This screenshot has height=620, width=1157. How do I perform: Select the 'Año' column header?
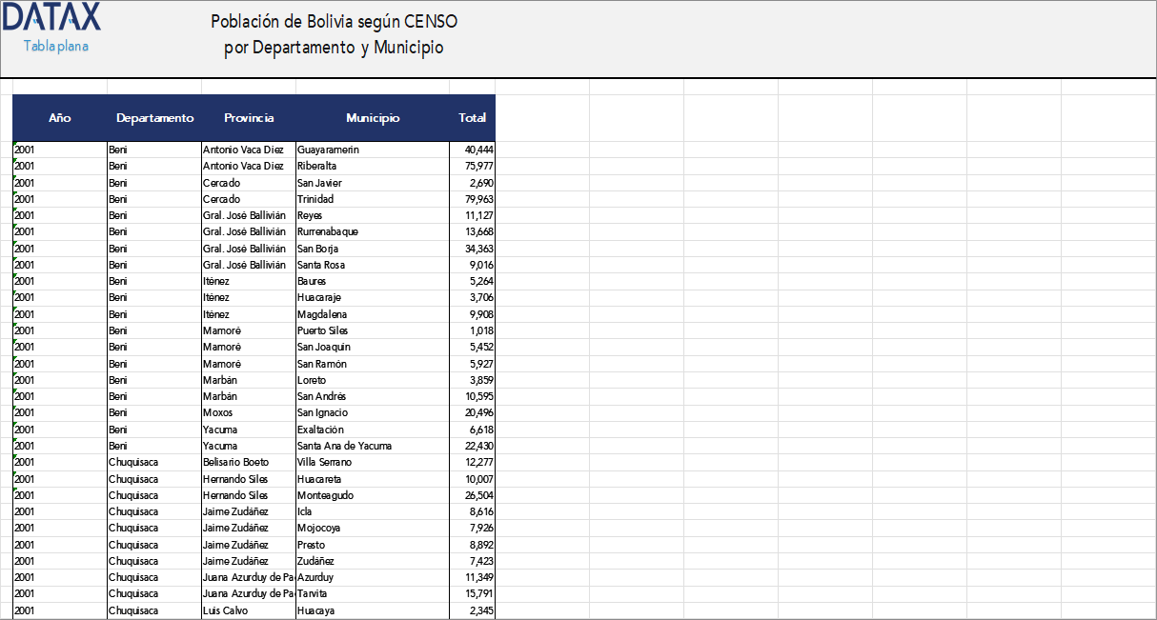click(x=60, y=118)
